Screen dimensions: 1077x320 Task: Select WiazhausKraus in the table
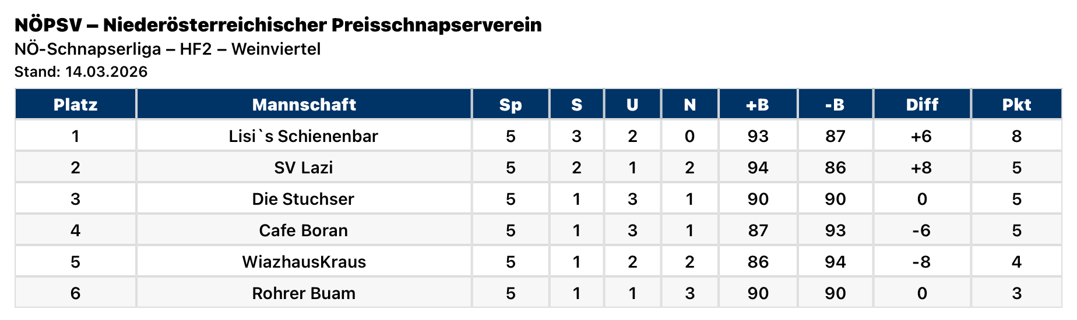pos(304,262)
